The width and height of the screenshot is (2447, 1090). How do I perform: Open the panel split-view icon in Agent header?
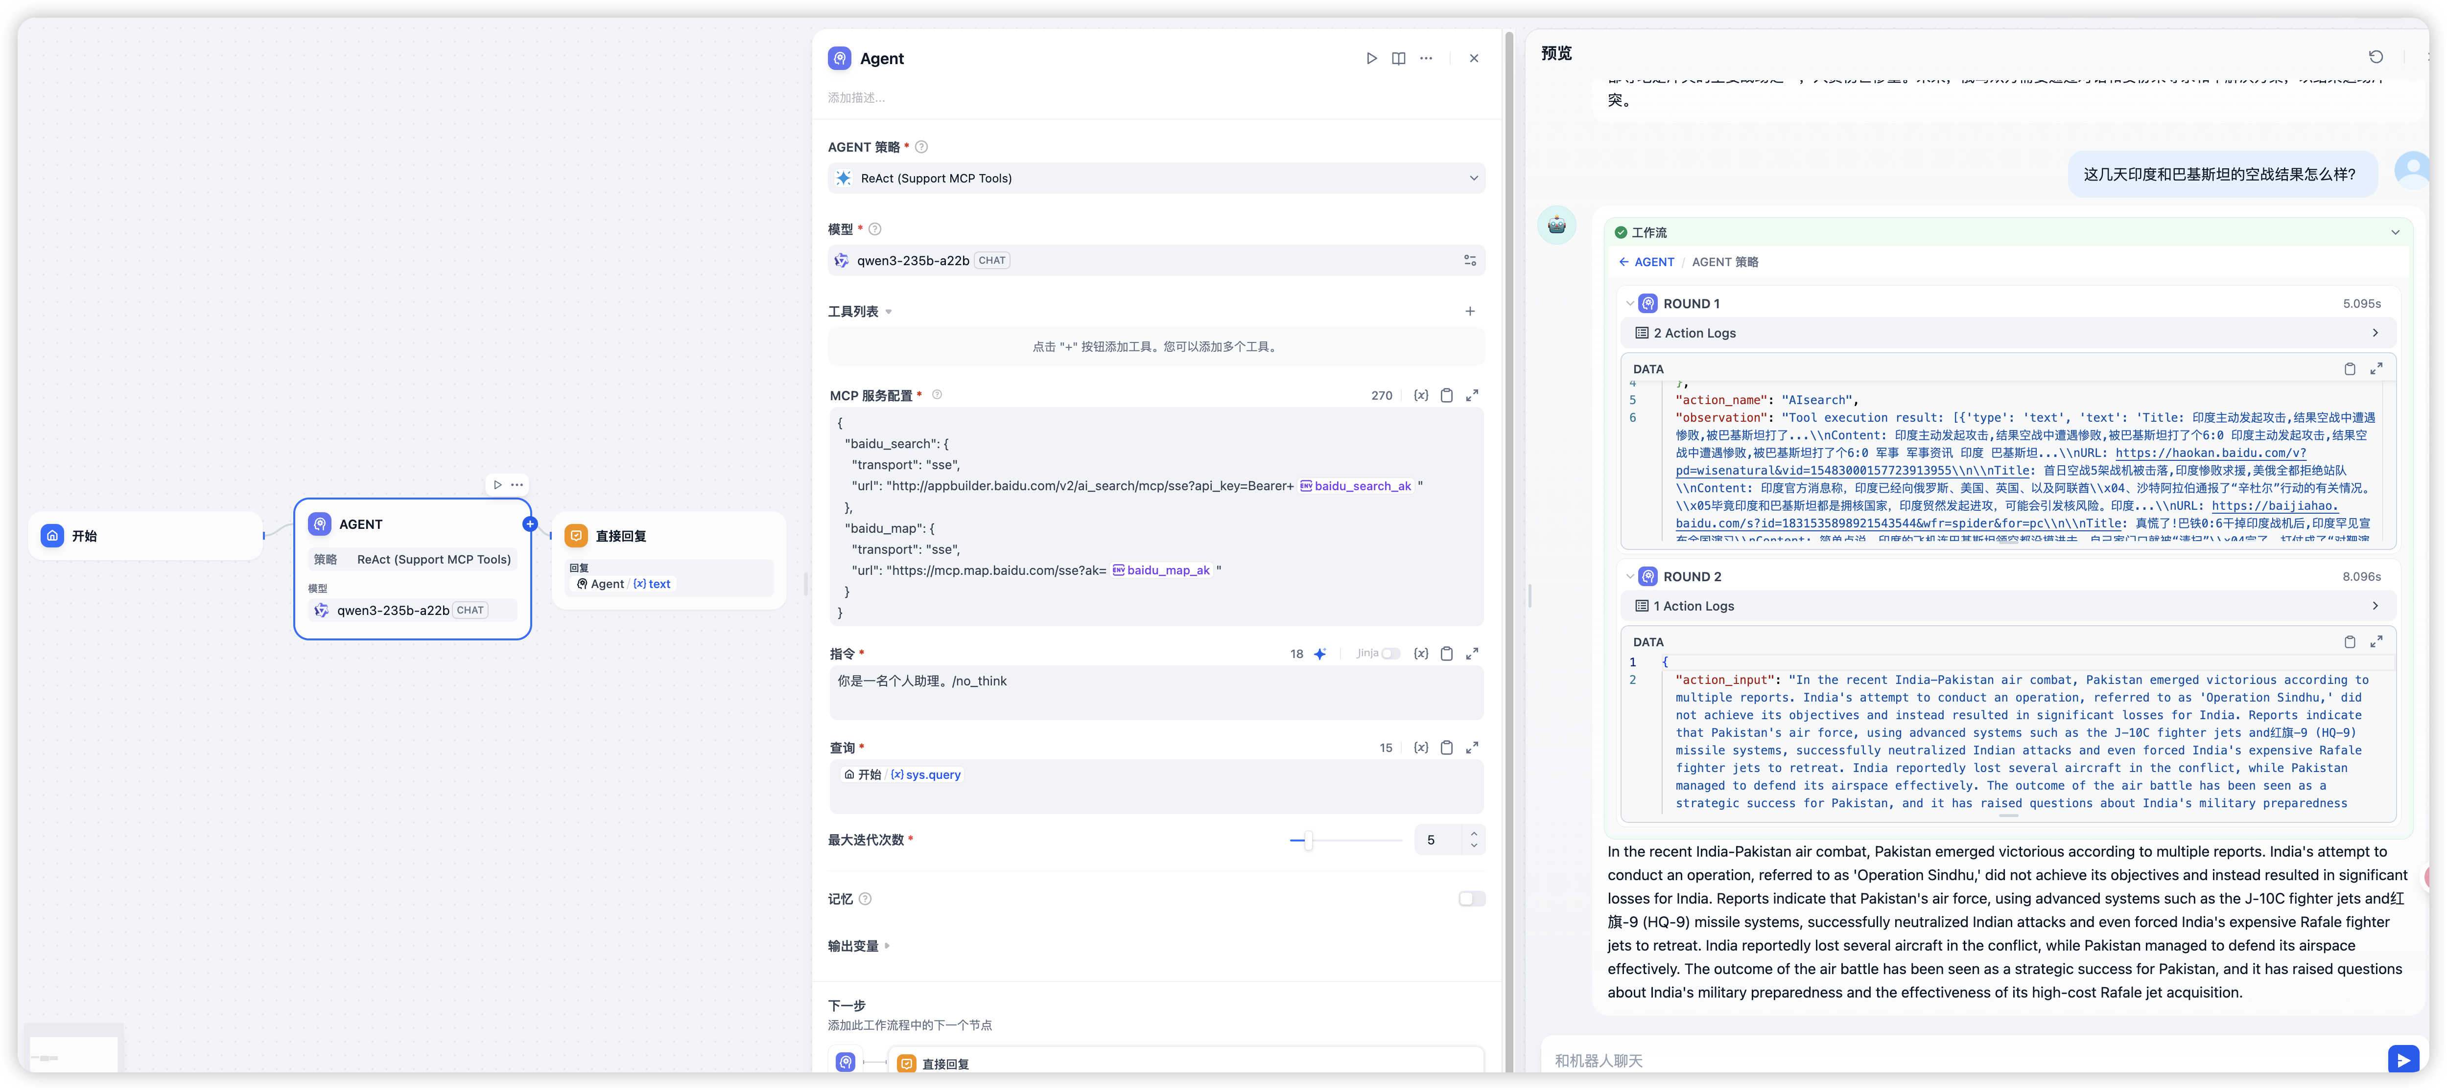point(1398,58)
